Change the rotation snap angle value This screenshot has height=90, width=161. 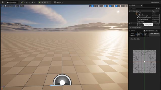tap(113, 6)
